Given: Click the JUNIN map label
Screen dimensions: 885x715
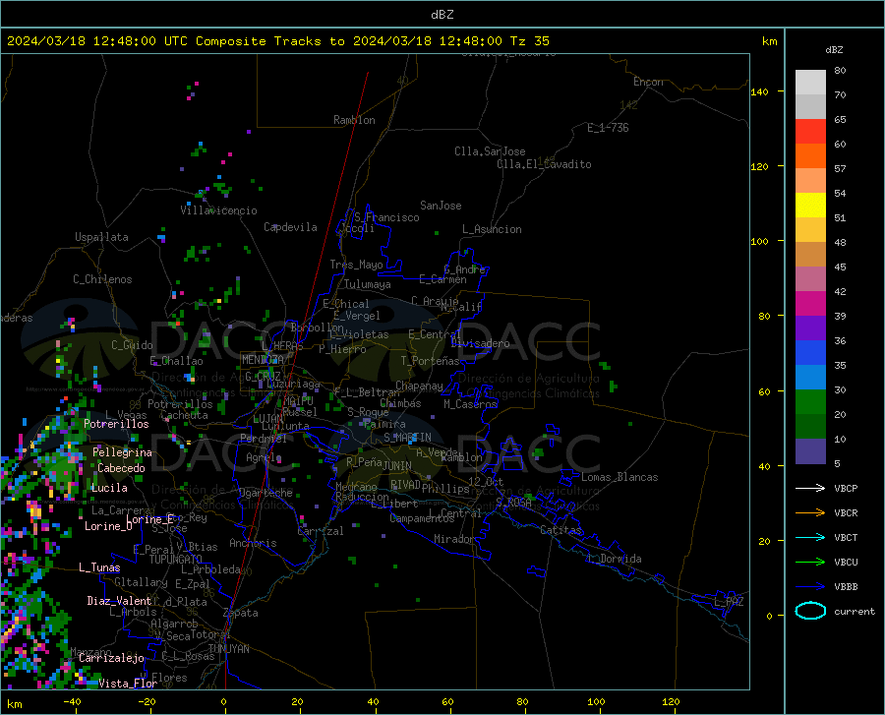Looking at the screenshot, I should point(397,465).
